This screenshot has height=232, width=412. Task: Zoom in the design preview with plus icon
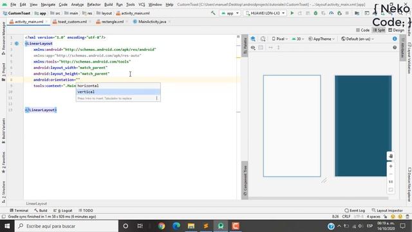click(x=391, y=166)
